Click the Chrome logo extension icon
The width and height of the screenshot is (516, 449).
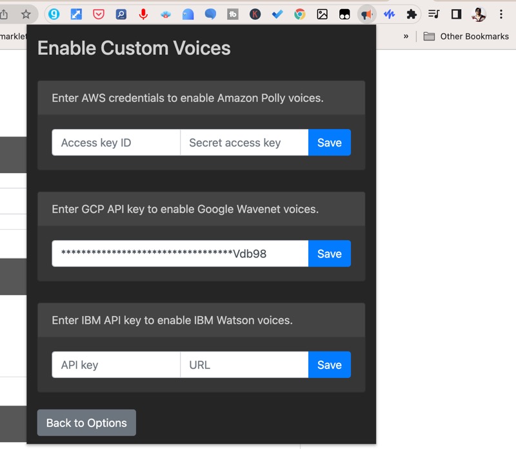[x=300, y=14]
